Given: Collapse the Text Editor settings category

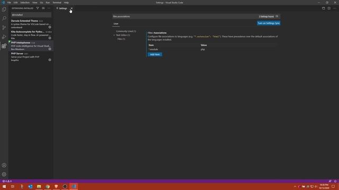Looking at the screenshot, I should [x=114, y=35].
